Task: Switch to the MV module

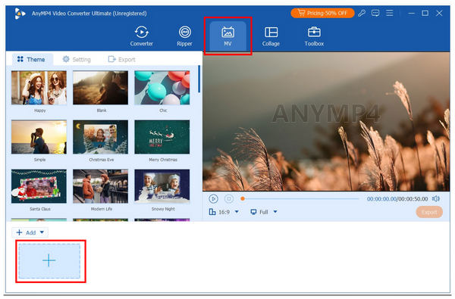Action: coord(227,36)
